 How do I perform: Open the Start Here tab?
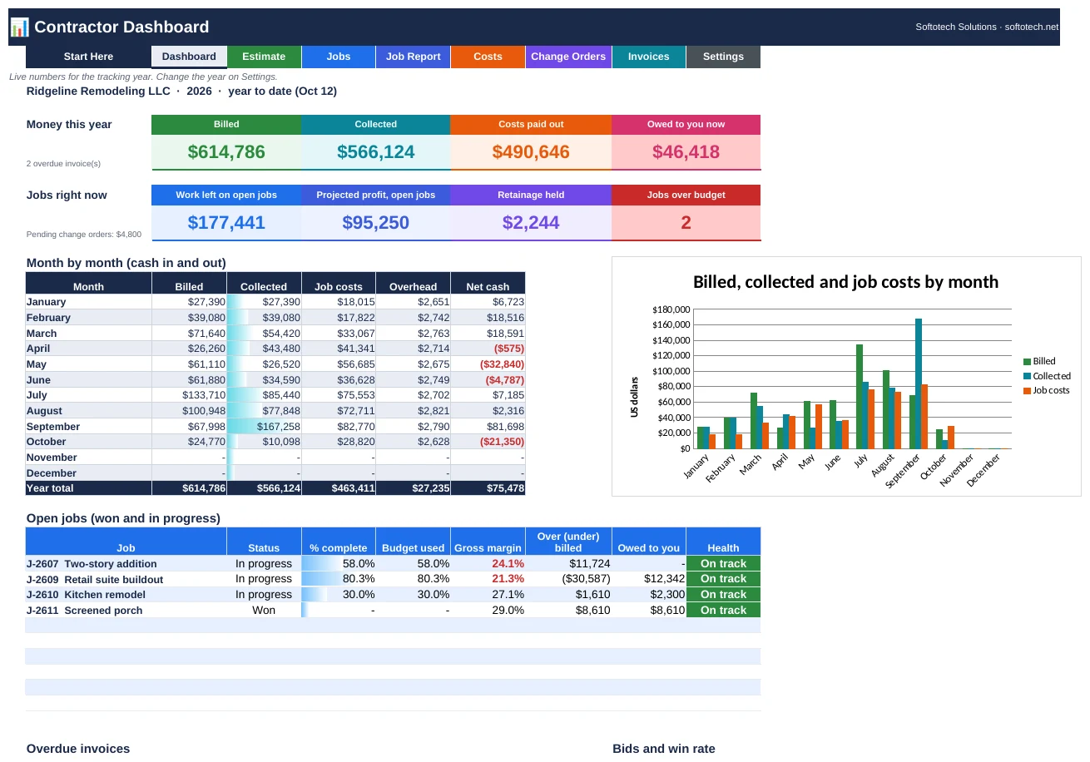coord(88,57)
